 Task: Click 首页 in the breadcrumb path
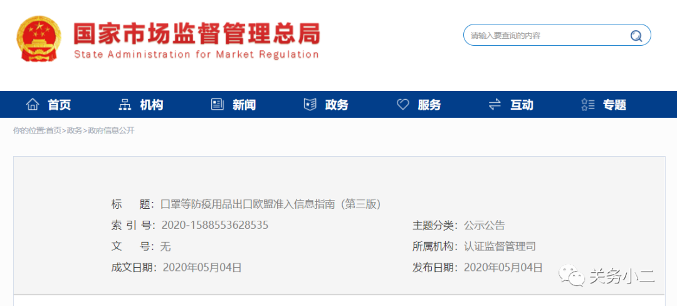(53, 130)
